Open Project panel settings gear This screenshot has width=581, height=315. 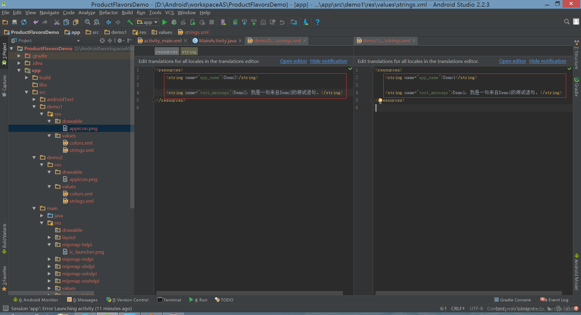(x=120, y=41)
